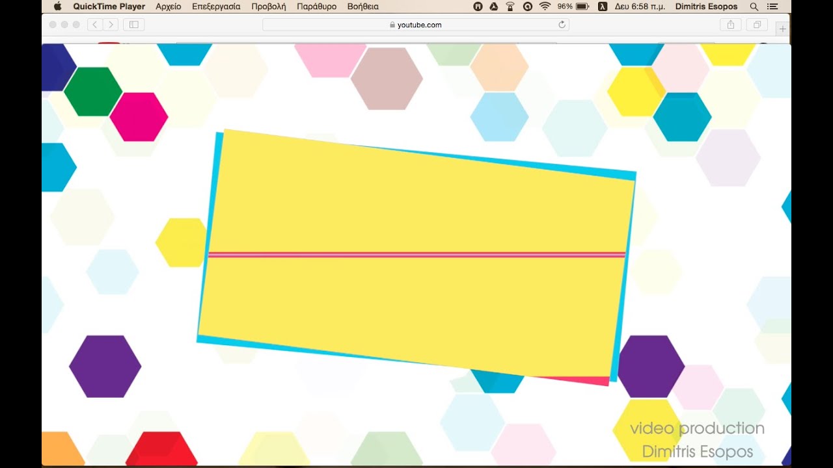Click the hotspot lock menu bar icon
The width and height of the screenshot is (833, 468).
click(x=510, y=6)
